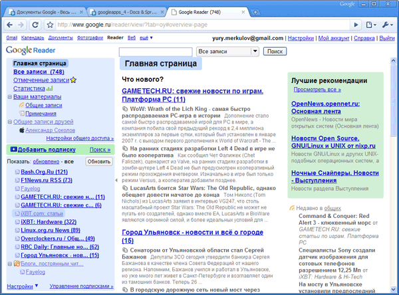Click the browser forward arrow
The width and height of the screenshot is (399, 295).
pyautogui.click(x=21, y=25)
